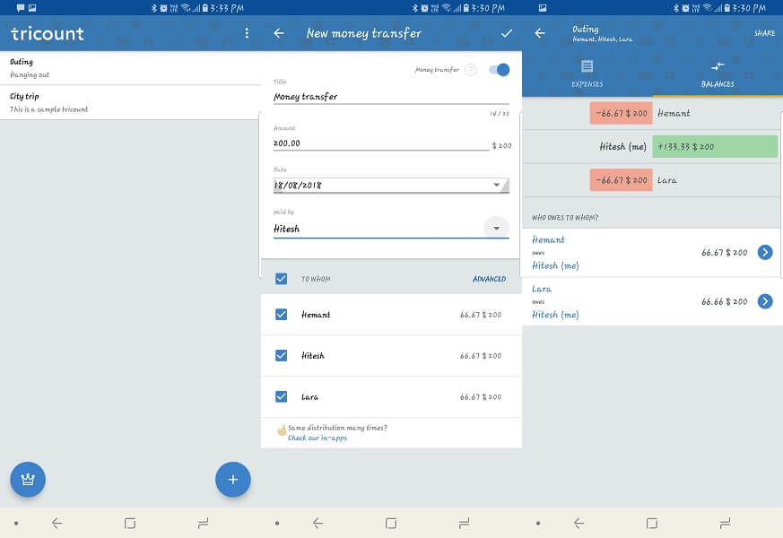The height and width of the screenshot is (538, 783).
Task: Tap the crown premium button
Action: 28,479
